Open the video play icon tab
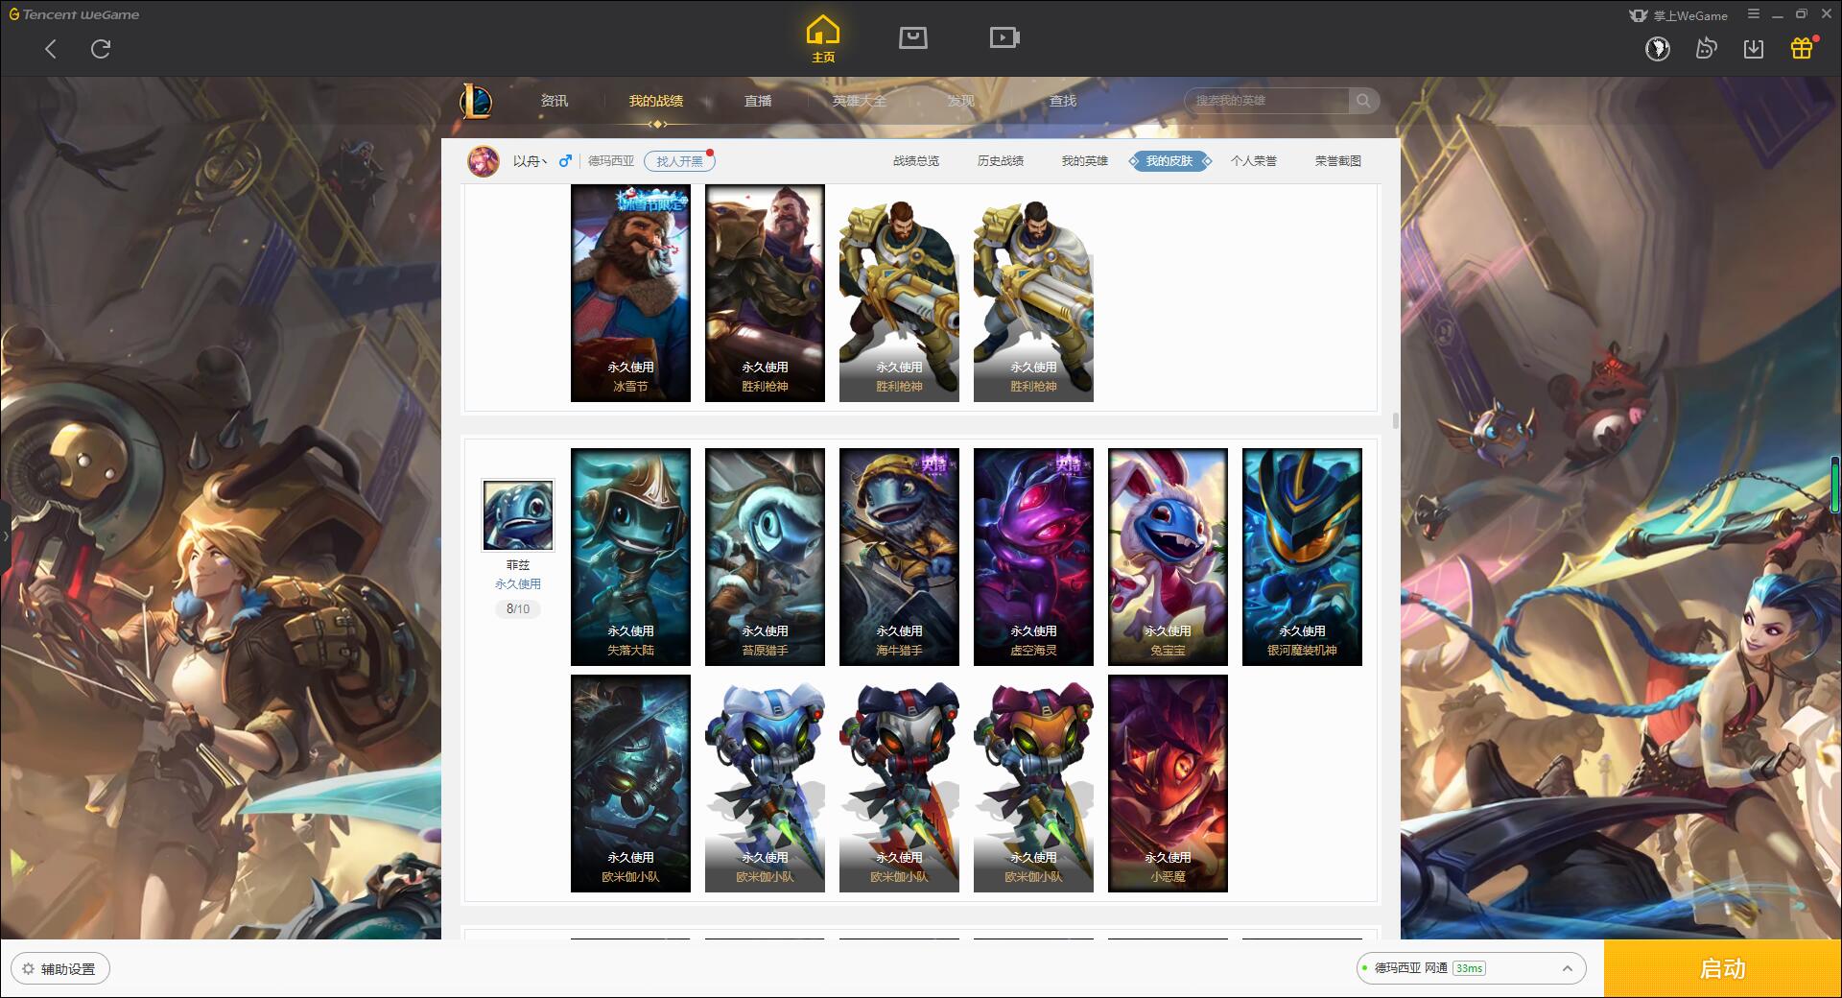This screenshot has height=998, width=1842. (1004, 37)
